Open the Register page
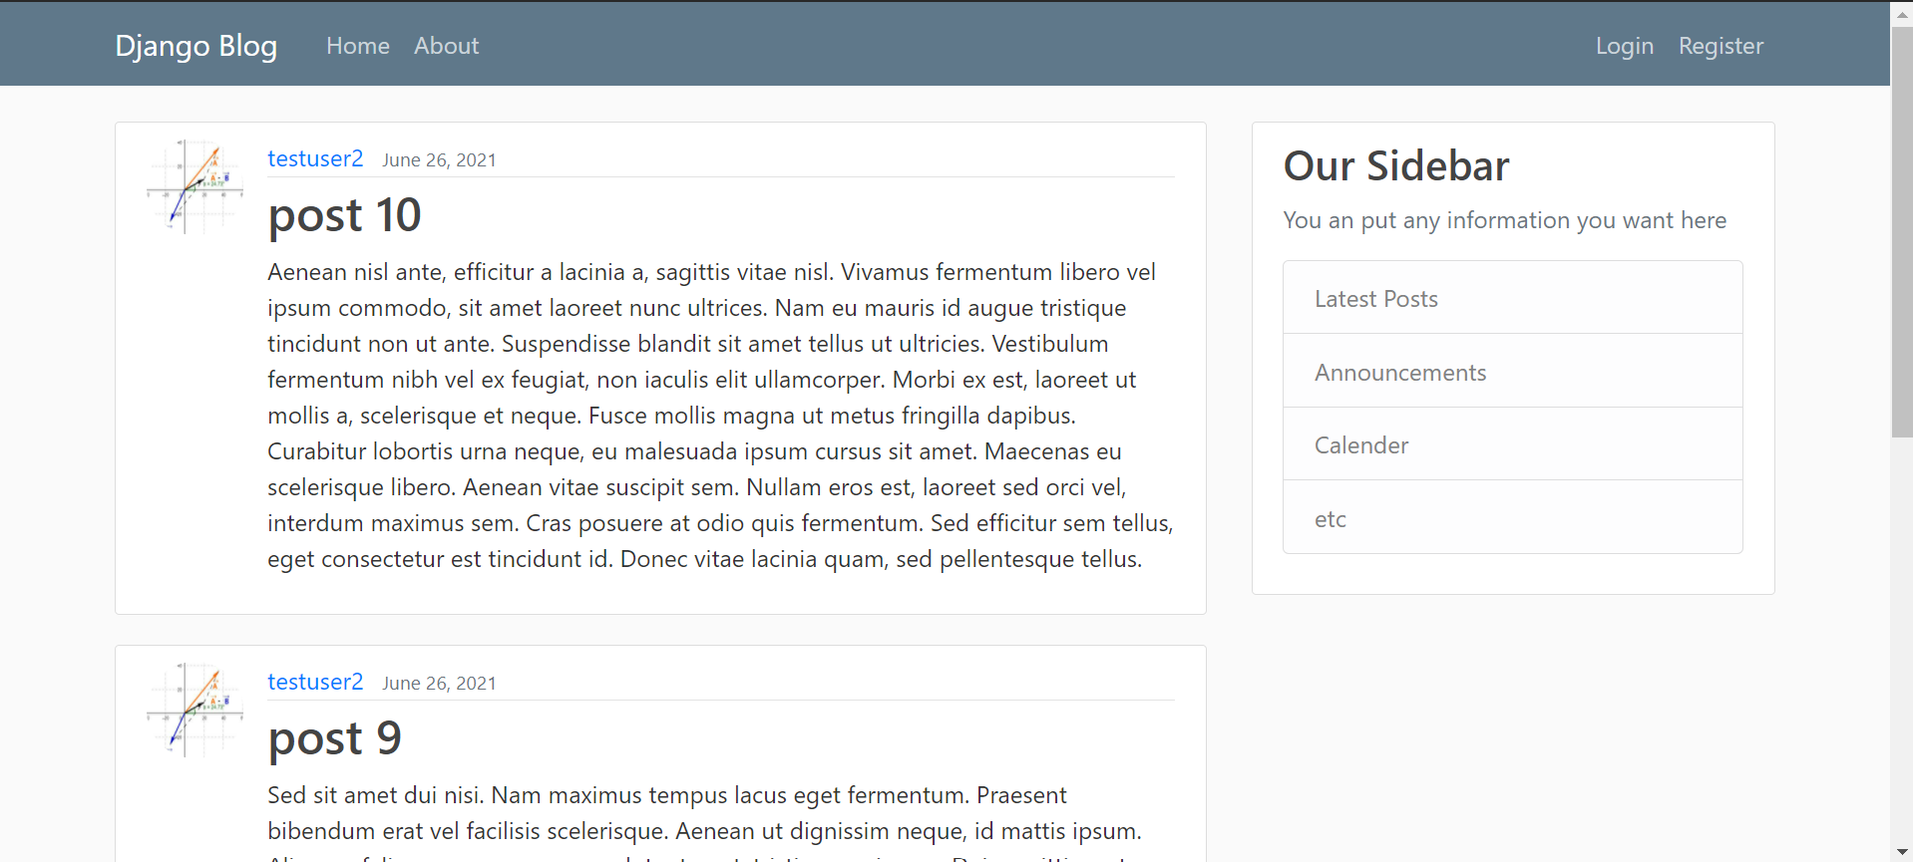The image size is (1913, 862). point(1720,45)
